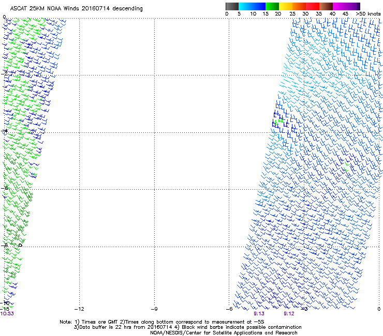383x336 pixels.
Task: Click the '-12' longitude axis label
Action: pyautogui.click(x=79, y=309)
